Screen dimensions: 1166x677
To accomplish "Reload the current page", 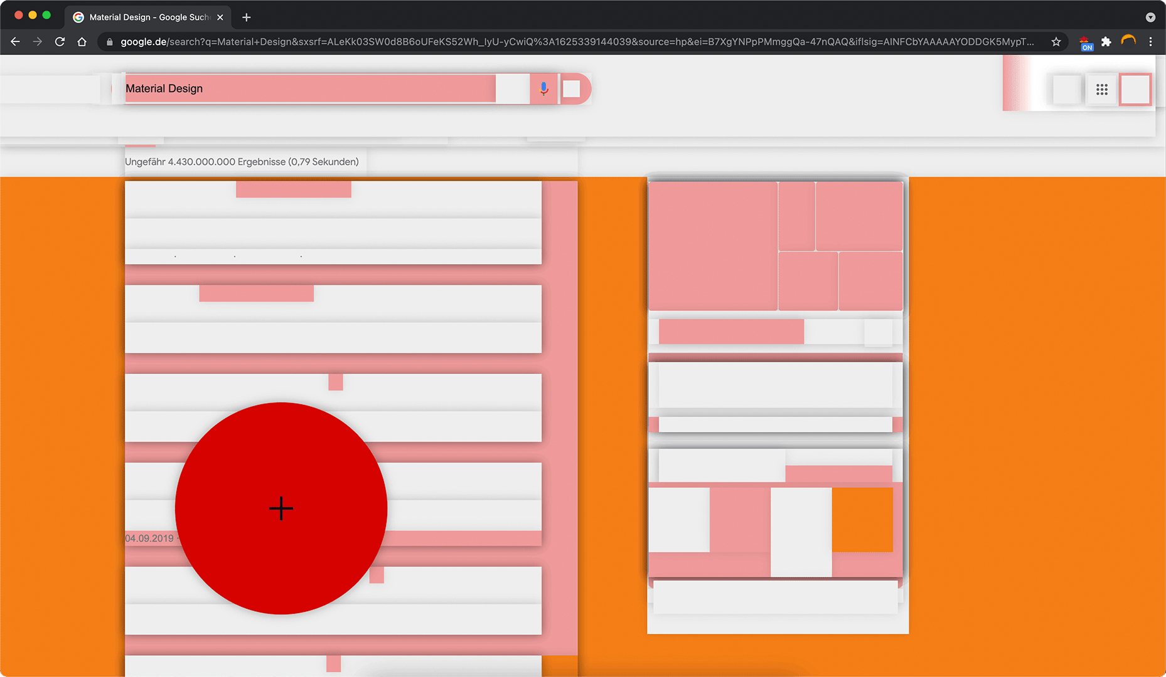I will [x=60, y=42].
